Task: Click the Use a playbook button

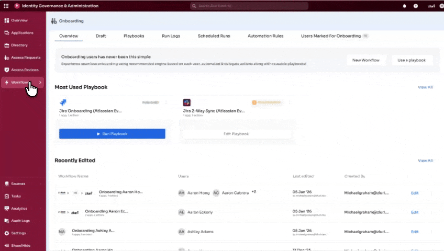Action: coord(412,60)
